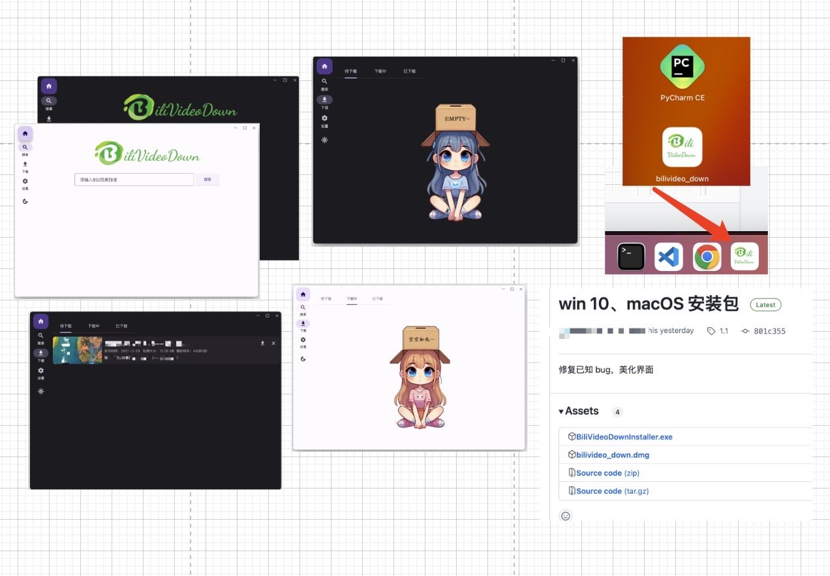
Task: Click home icon in light search window
Action: 25,133
